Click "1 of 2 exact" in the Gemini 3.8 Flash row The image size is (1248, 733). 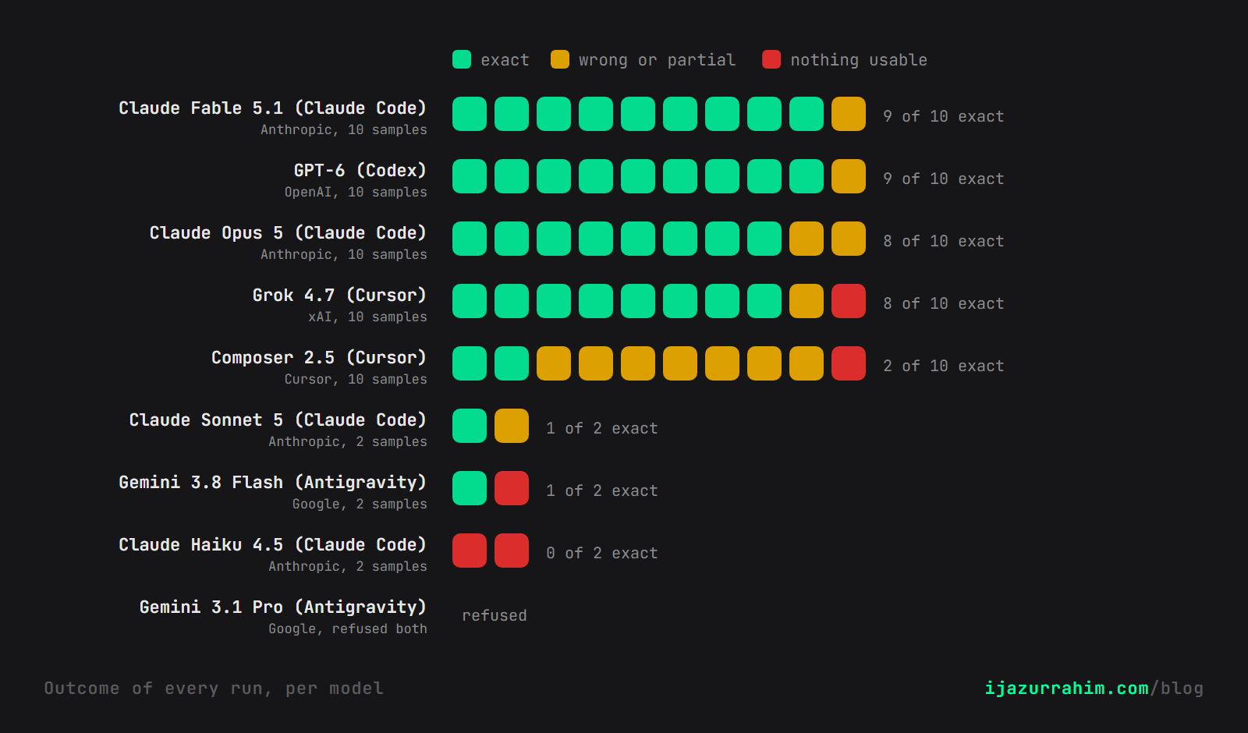[x=602, y=490]
